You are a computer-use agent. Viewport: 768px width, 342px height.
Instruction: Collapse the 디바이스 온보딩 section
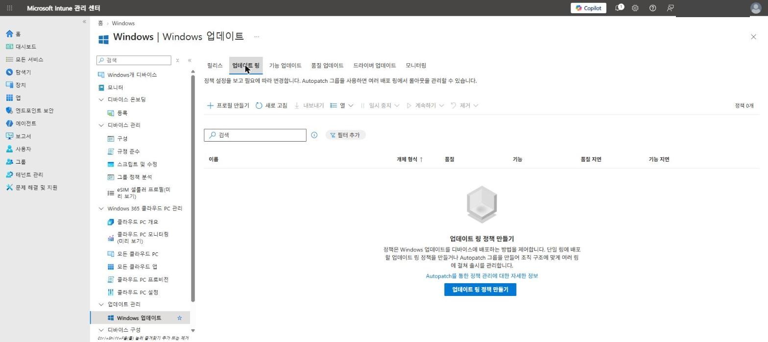pos(101,99)
